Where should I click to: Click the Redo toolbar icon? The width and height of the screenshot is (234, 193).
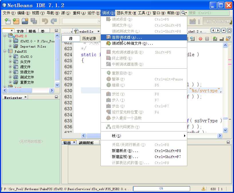coord(54,21)
